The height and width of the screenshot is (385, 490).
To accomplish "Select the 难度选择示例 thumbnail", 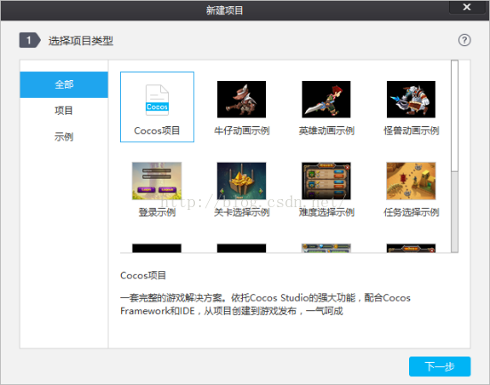I will pyautogui.click(x=326, y=180).
